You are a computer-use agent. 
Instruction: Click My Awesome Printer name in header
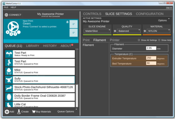(x=50, y=14)
